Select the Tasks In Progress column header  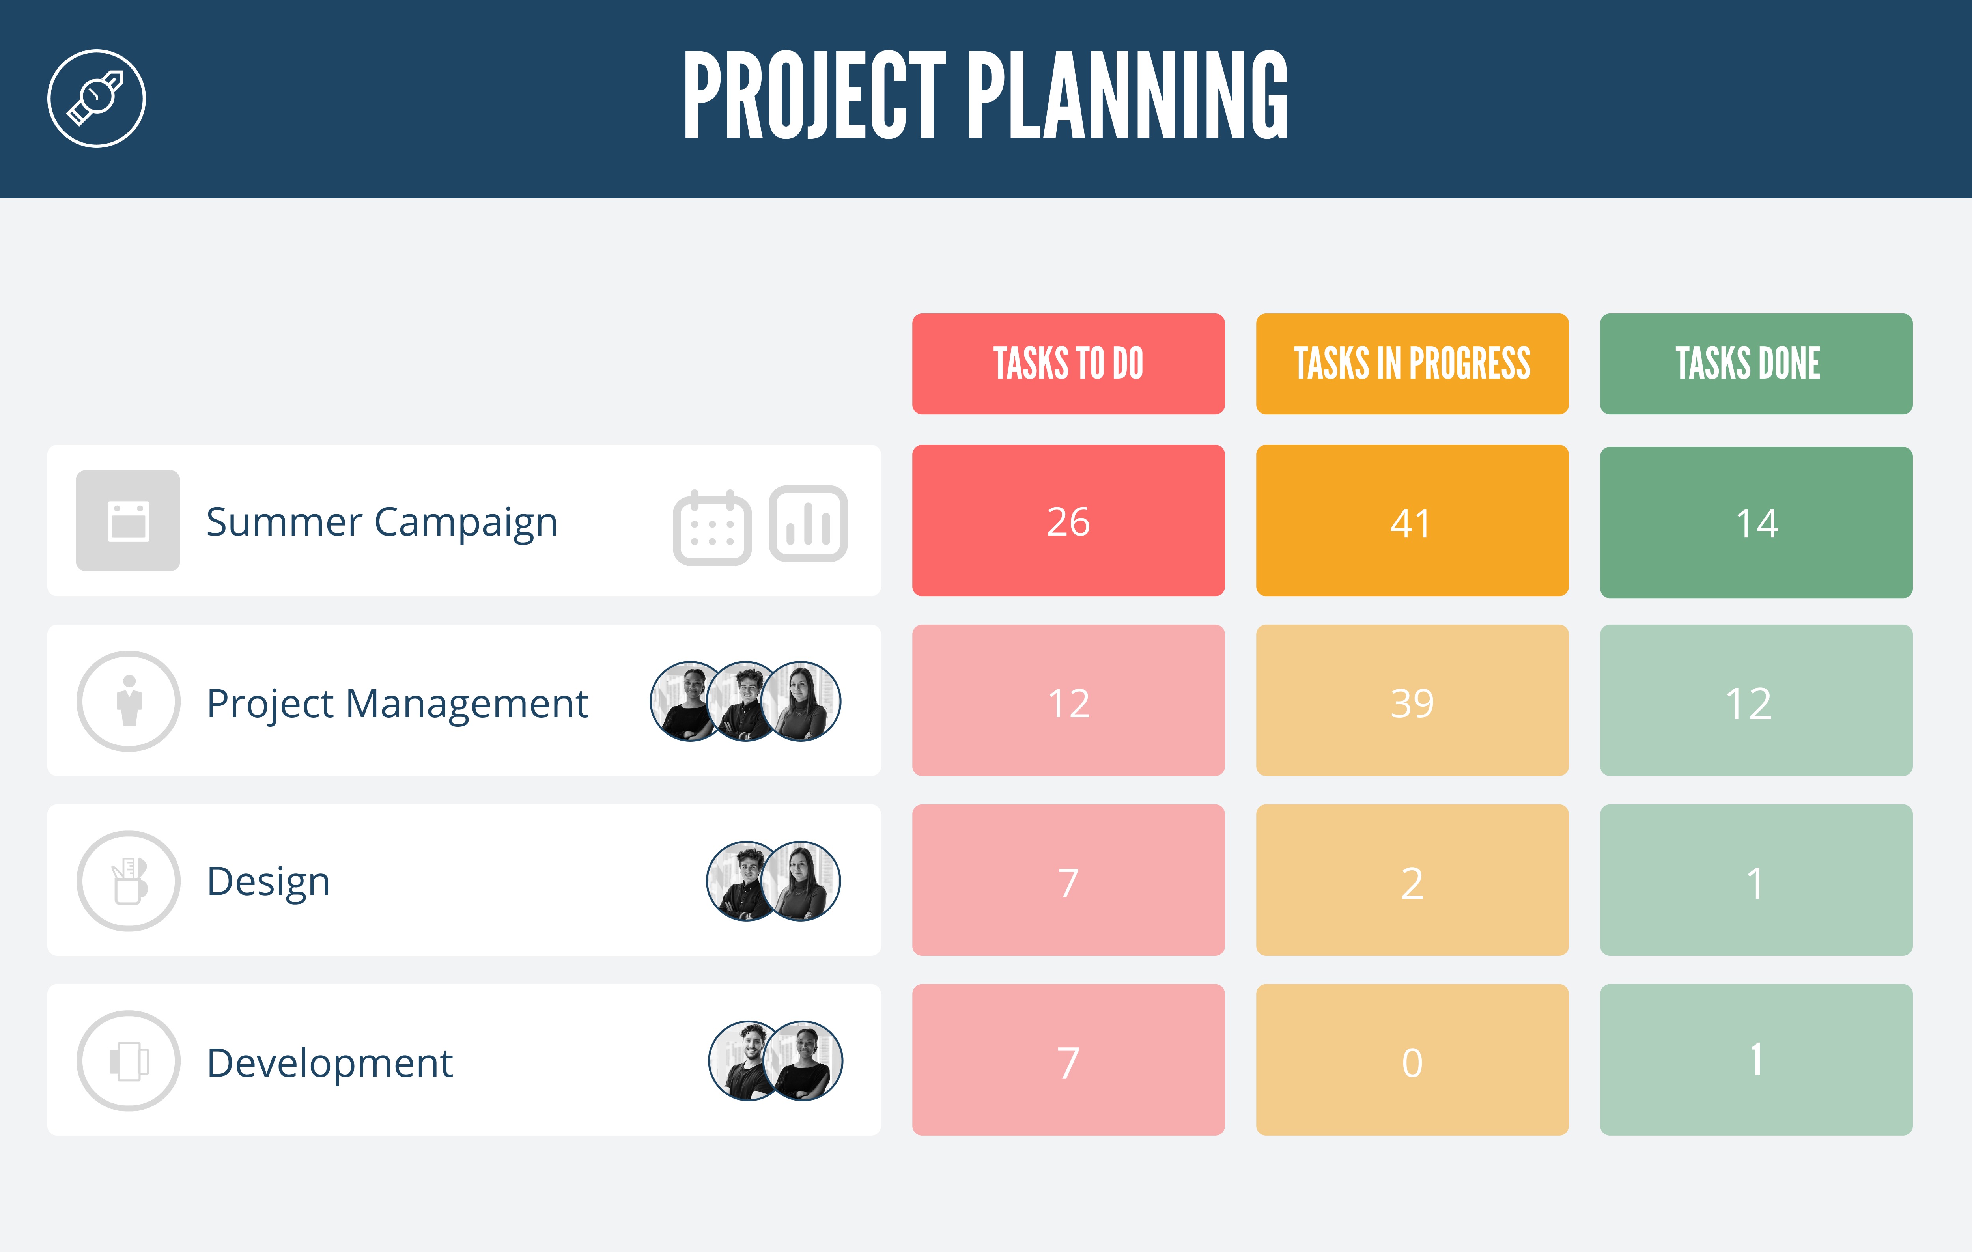coord(1412,364)
